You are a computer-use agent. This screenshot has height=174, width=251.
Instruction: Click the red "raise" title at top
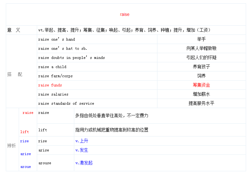[x=125, y=14]
